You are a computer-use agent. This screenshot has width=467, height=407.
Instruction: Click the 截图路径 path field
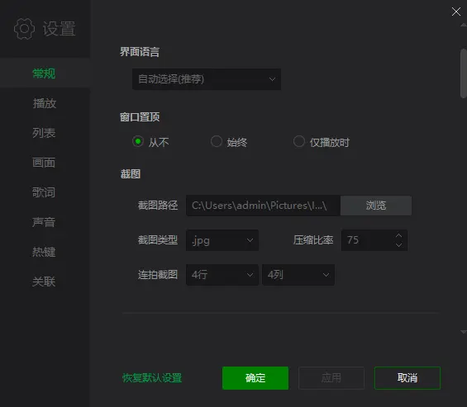pos(263,206)
